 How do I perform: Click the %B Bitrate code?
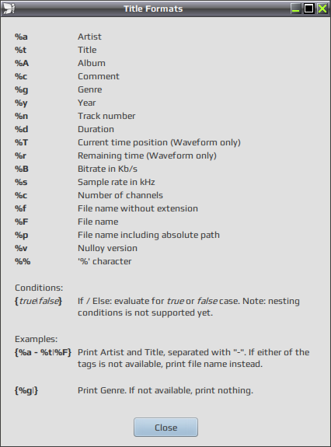pyautogui.click(x=22, y=169)
